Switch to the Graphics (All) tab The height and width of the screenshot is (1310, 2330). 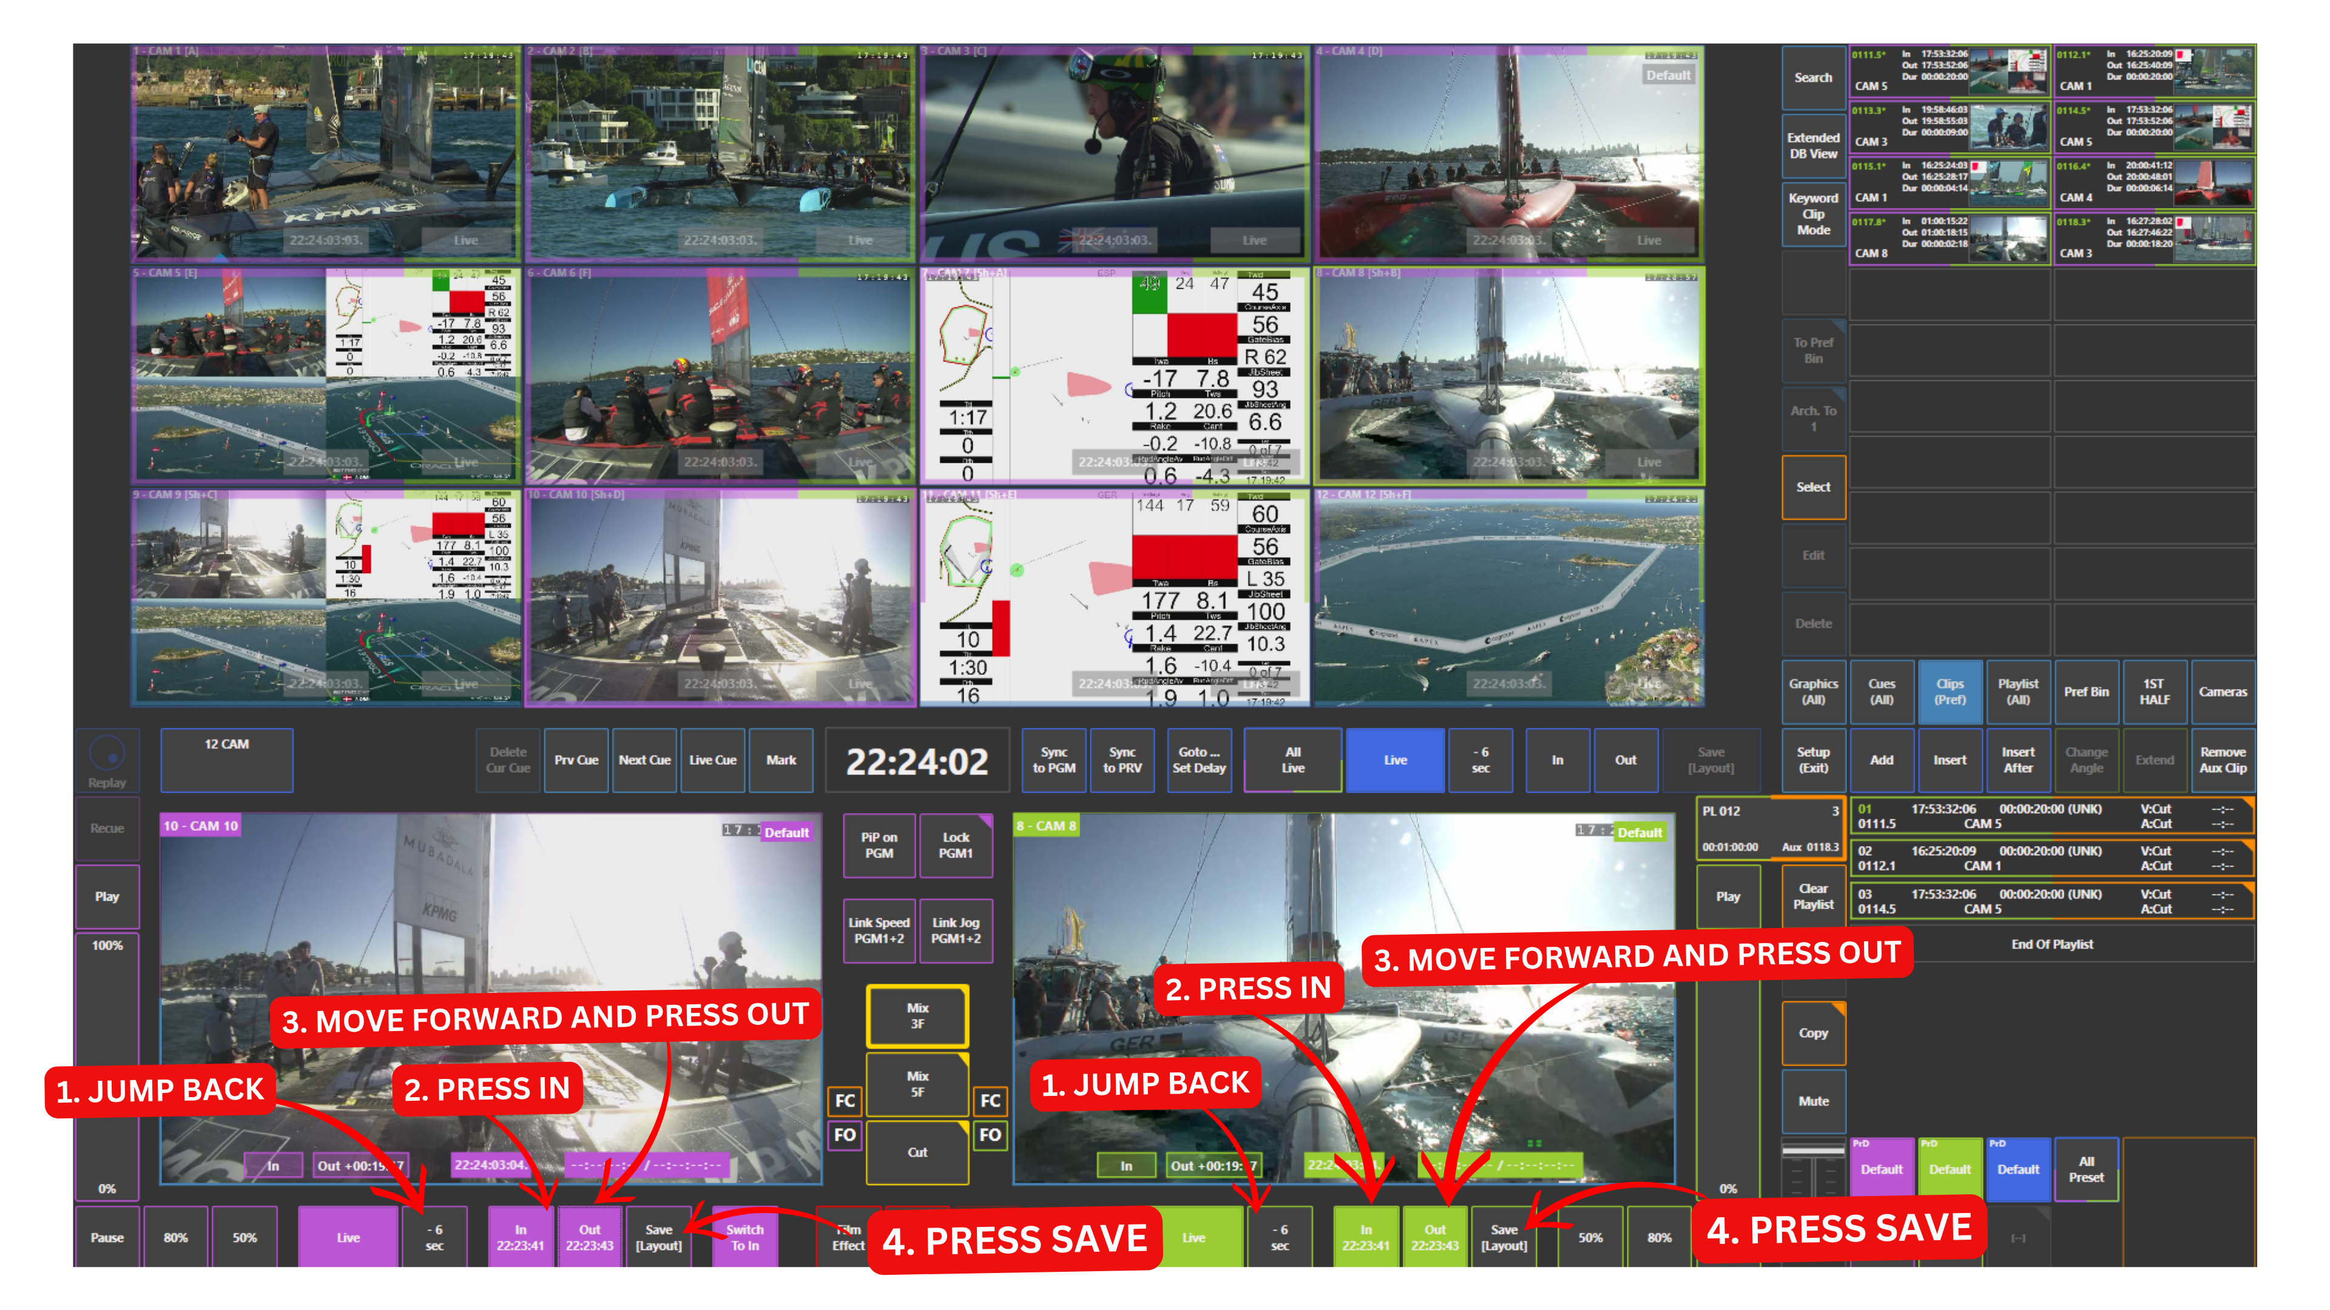tap(1812, 691)
